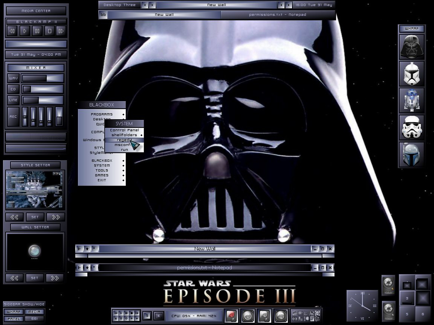Click the up-arrow shade button on Notepad titlebar
This screenshot has width=434, height=325.
point(87,267)
